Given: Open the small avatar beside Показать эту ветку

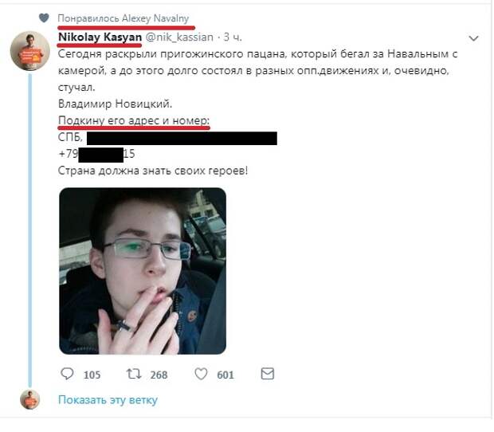Looking at the screenshot, I should [30, 399].
